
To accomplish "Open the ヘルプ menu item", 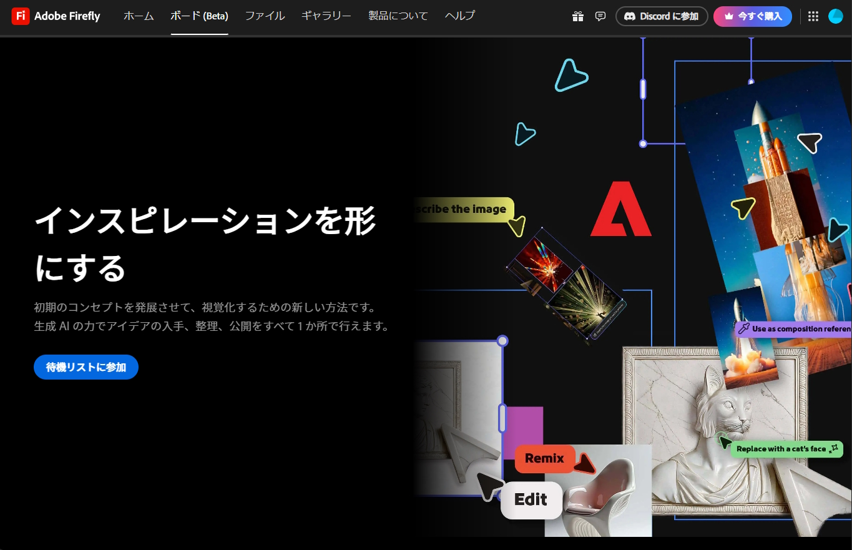I will pos(459,17).
